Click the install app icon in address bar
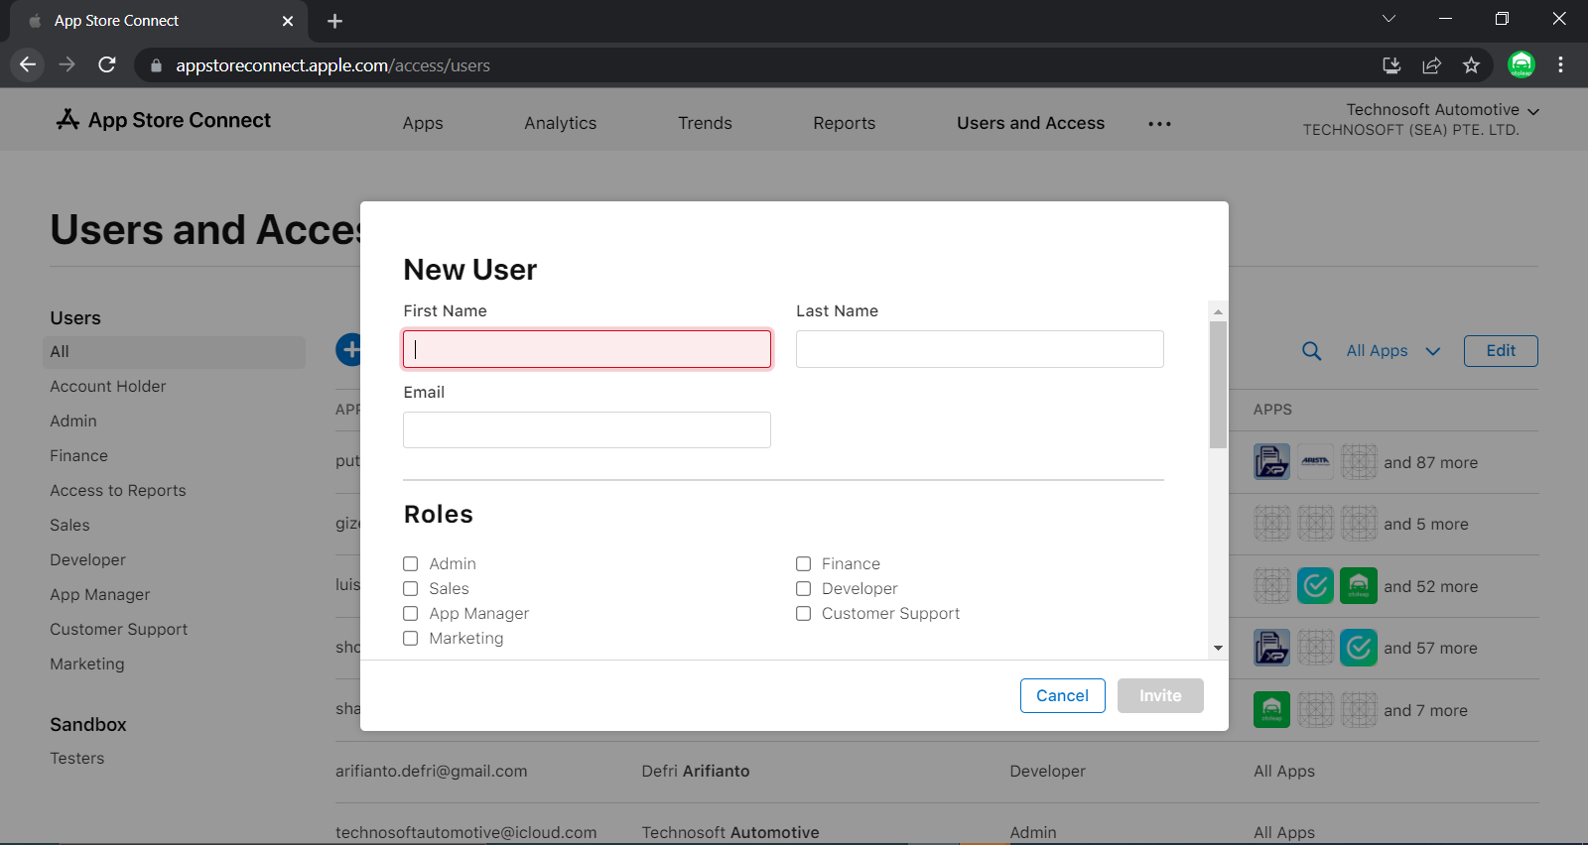This screenshot has width=1588, height=845. click(1391, 65)
